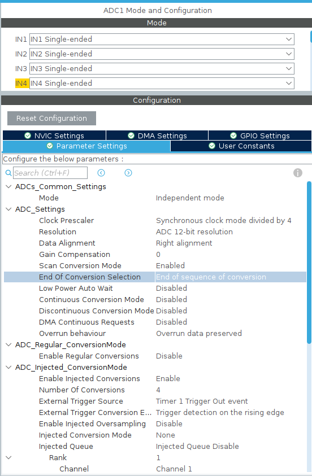Collapse the ADC_Regular_ConversionMode group

click(x=9, y=345)
